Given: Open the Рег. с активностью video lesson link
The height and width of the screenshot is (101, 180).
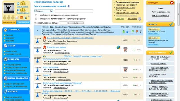Looking at the screenshot, I should click(x=161, y=16).
